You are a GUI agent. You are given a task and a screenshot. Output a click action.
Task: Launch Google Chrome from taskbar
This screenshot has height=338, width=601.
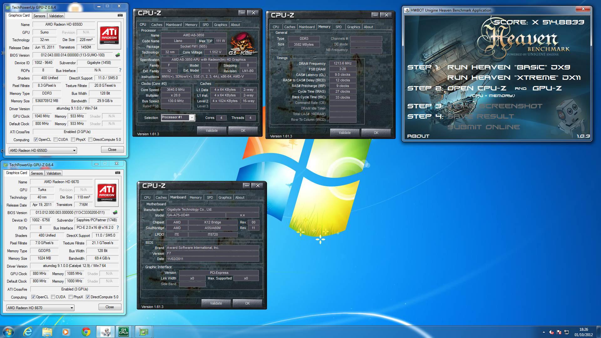click(x=86, y=332)
